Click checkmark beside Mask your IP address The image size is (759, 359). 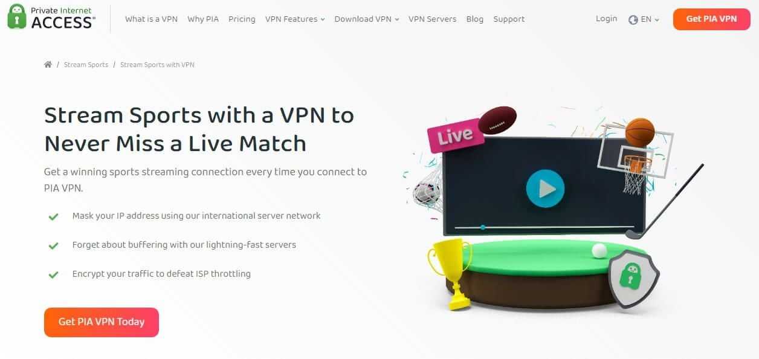53,216
